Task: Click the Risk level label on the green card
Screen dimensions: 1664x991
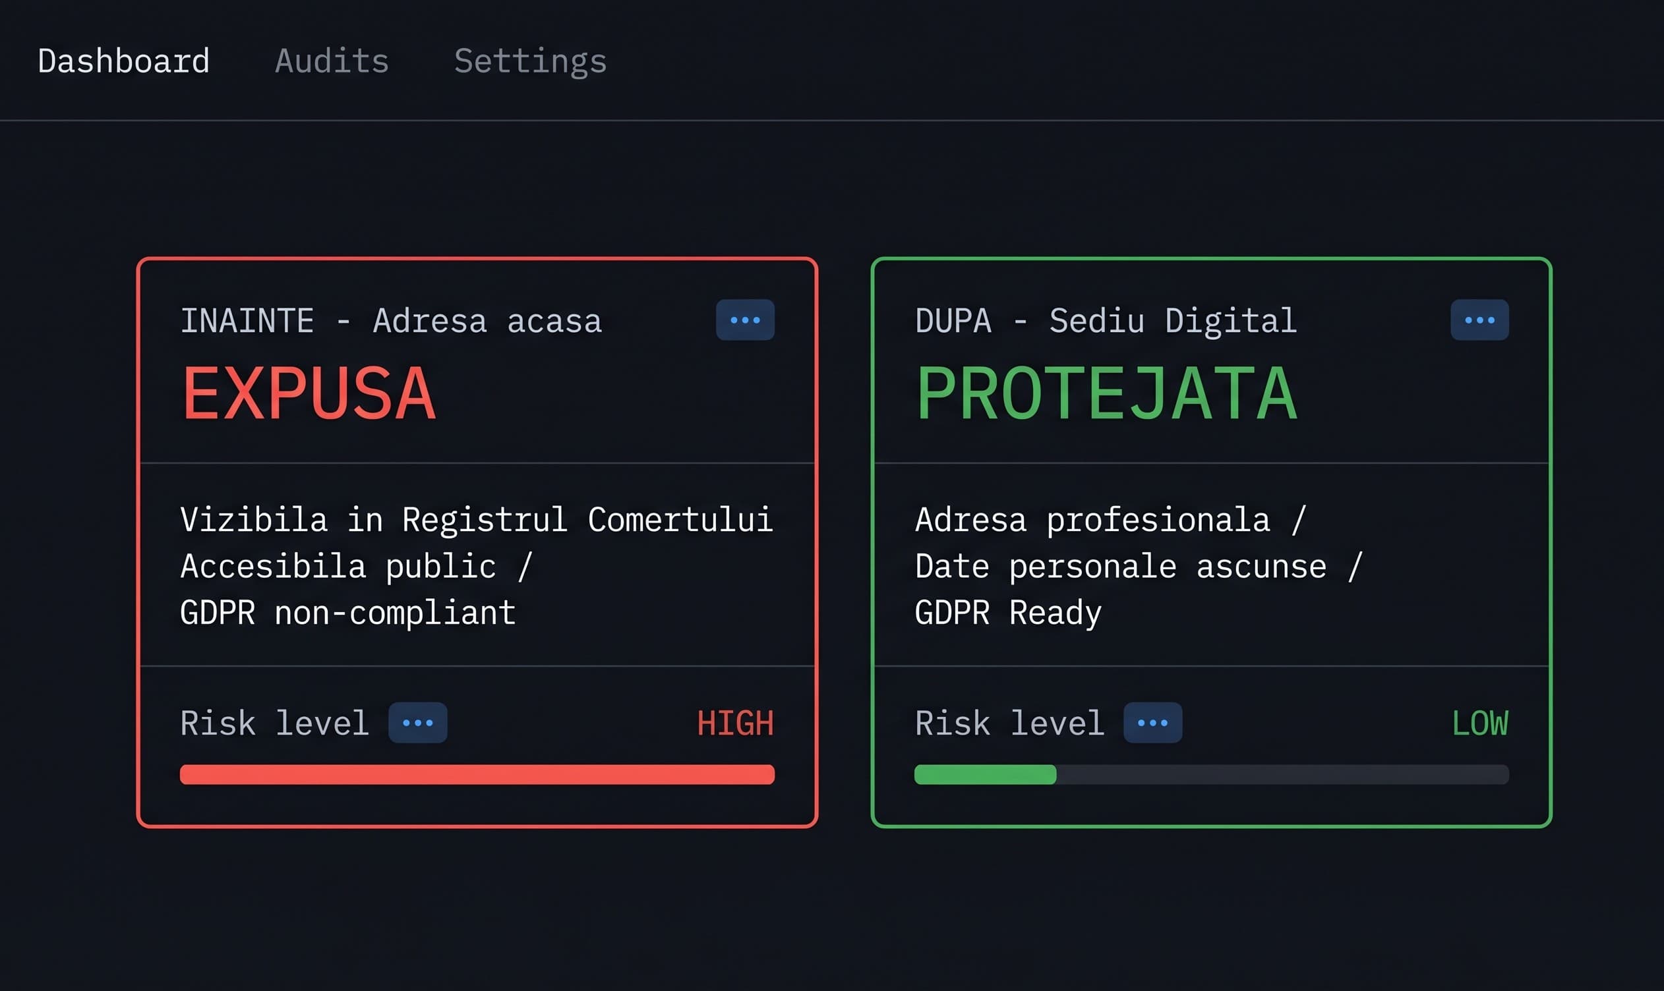Action: (x=1009, y=723)
